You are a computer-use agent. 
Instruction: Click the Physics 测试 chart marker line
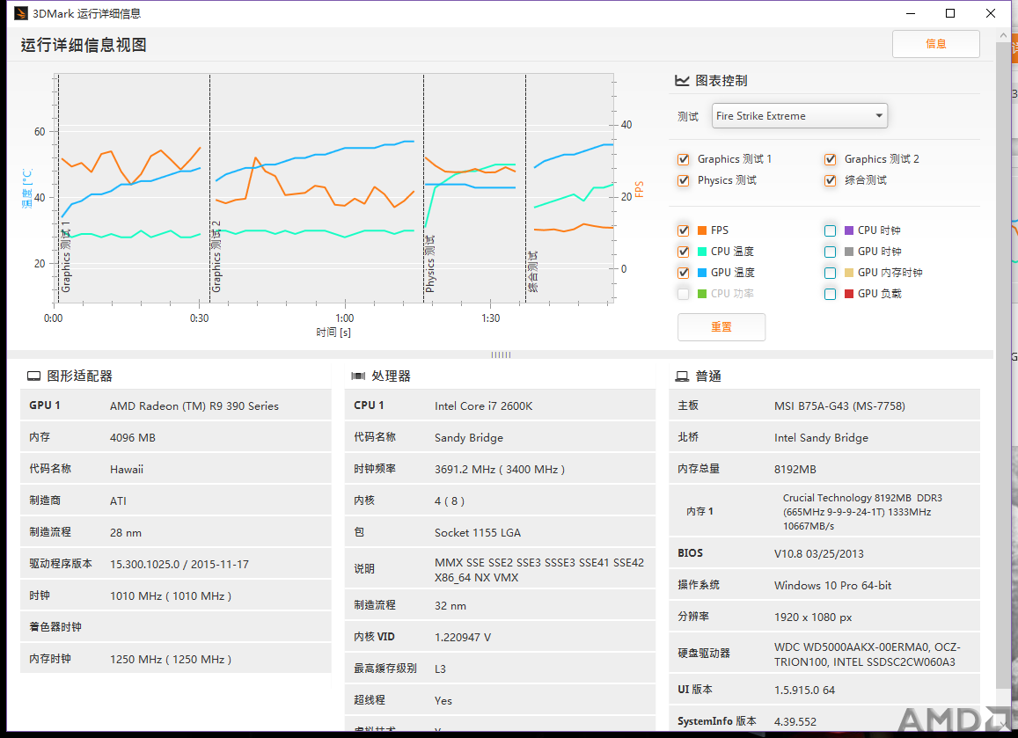(424, 188)
